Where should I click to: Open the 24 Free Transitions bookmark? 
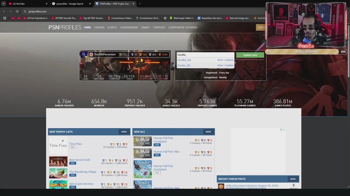[x=36, y=18]
